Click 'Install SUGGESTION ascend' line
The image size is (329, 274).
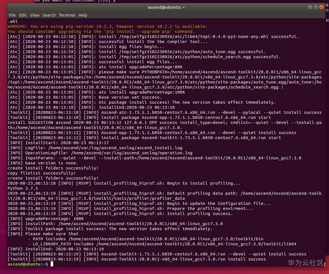[164, 125]
